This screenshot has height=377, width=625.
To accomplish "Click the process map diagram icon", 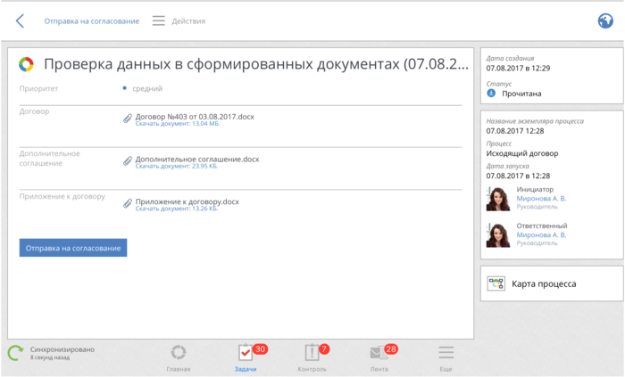I will click(x=496, y=283).
